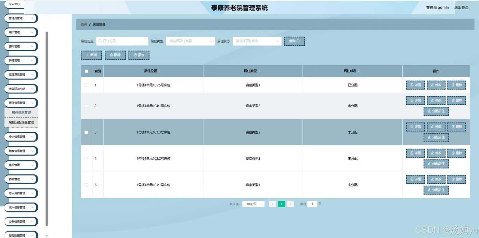
Task: Click the 居住位置 search input field
Action: 122,41
